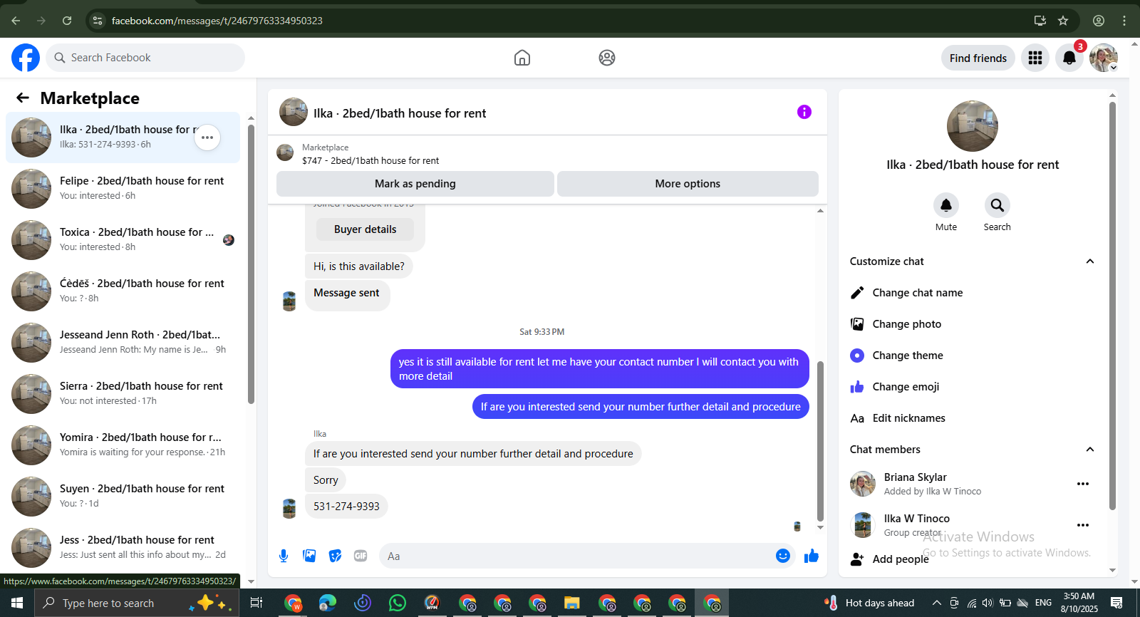Collapse the Customize chat section
1140x617 pixels.
(x=1089, y=261)
